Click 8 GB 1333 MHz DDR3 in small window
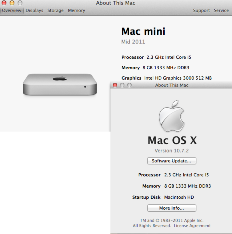This screenshot has width=232, height=234. pos(188,186)
